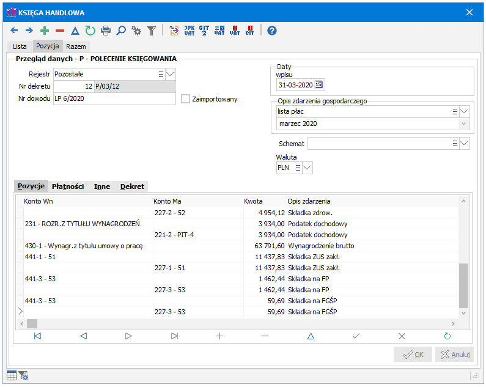The image size is (486, 387).
Task: Jump to first position in grid navigator
Action: point(37,336)
